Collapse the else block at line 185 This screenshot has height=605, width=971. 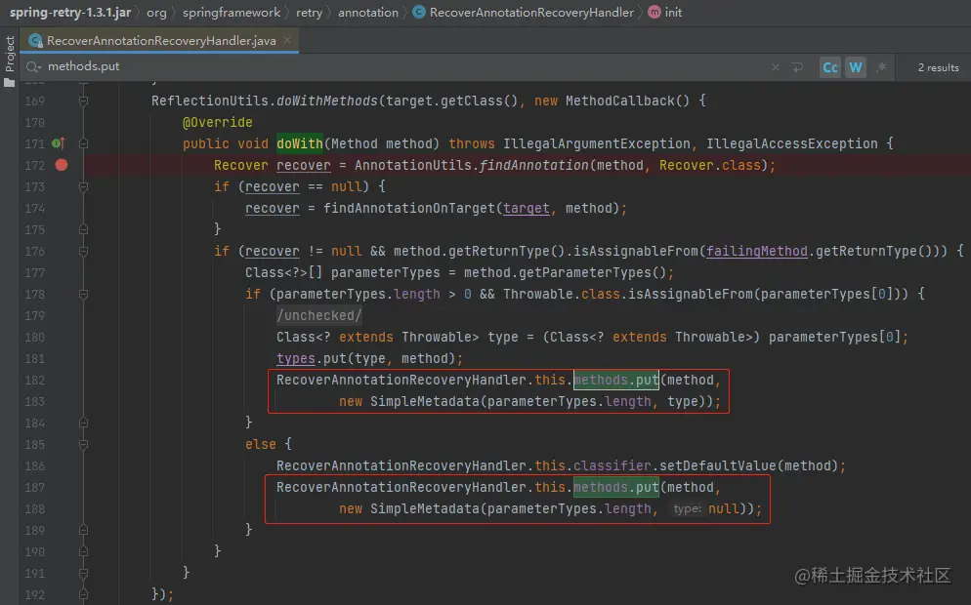(83, 445)
